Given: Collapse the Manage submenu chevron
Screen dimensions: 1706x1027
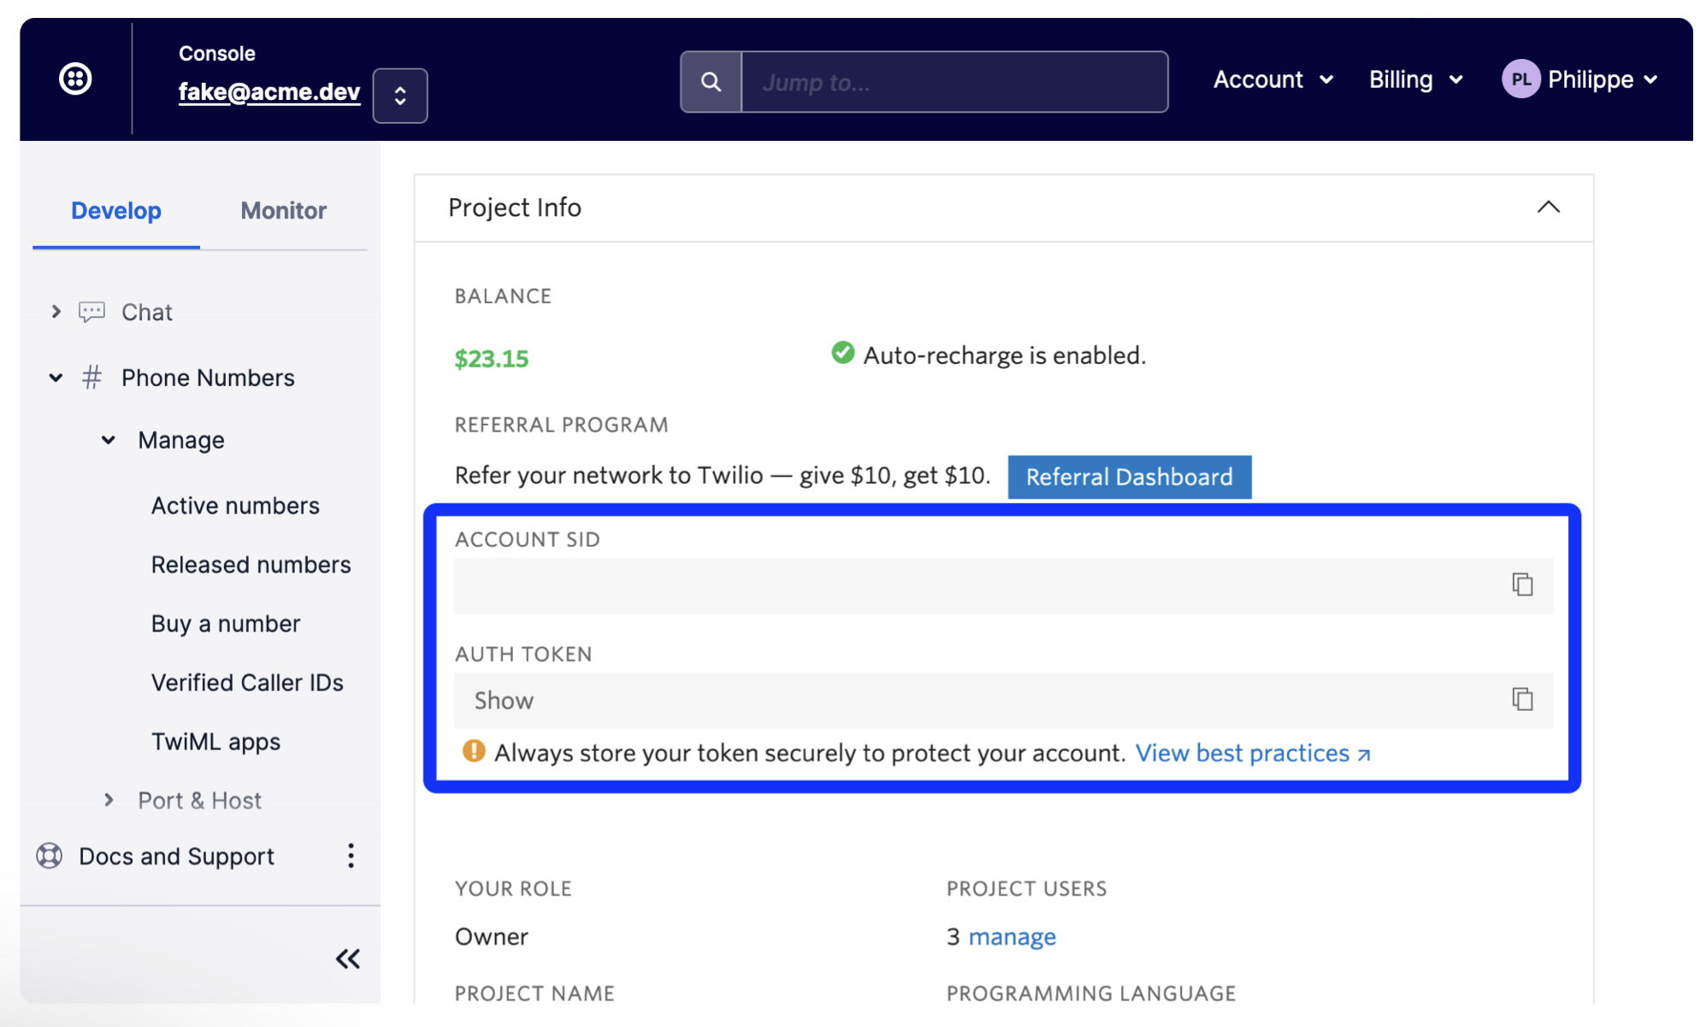Looking at the screenshot, I should click(x=109, y=440).
